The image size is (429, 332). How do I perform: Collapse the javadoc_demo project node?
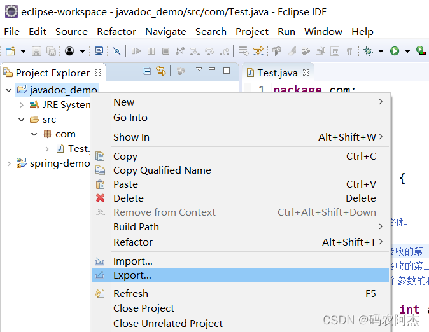[9, 90]
